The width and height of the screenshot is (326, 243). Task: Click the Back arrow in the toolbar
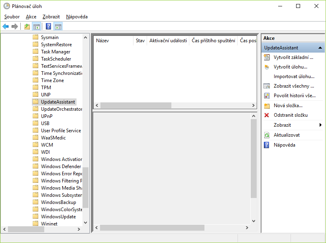pos(6,27)
